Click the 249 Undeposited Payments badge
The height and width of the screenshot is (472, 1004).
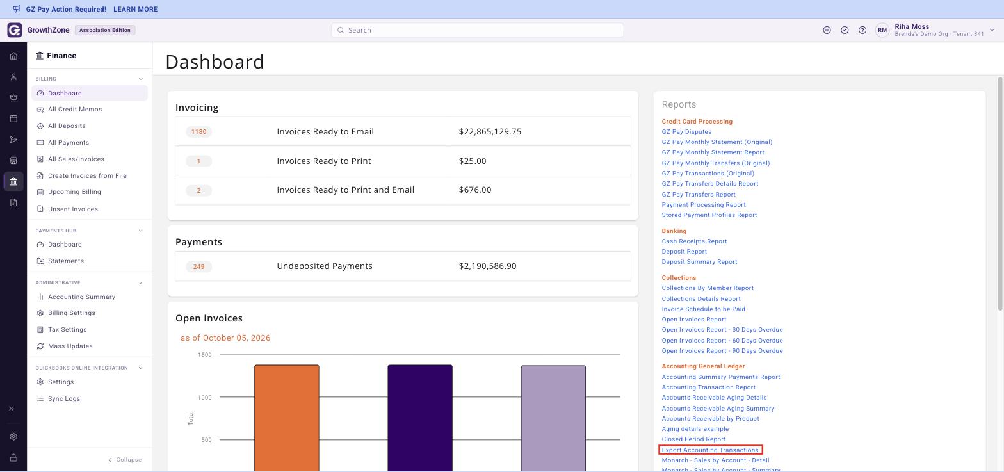(198, 266)
